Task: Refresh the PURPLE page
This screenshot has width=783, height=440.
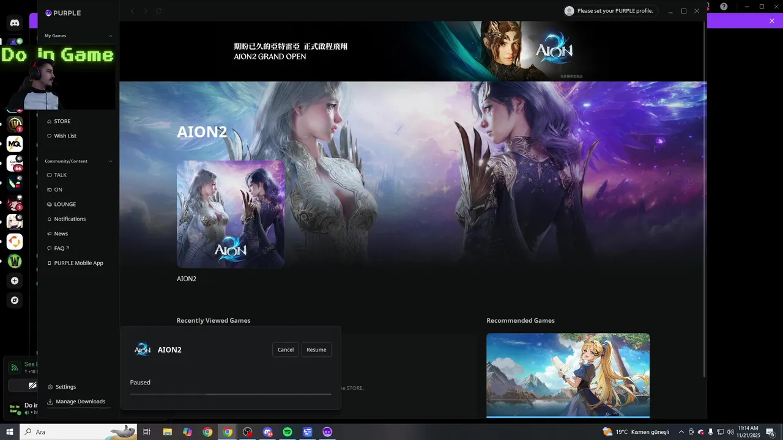Action: pyautogui.click(x=159, y=11)
